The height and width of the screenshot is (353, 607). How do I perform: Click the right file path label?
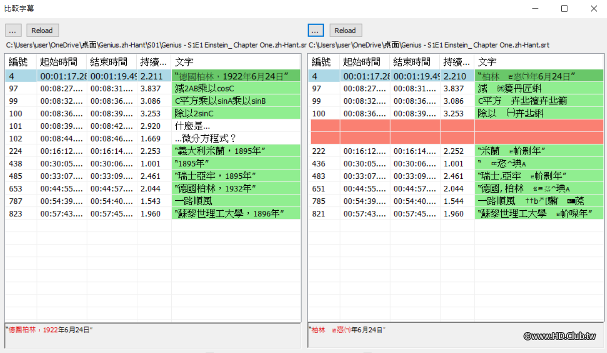click(x=429, y=45)
